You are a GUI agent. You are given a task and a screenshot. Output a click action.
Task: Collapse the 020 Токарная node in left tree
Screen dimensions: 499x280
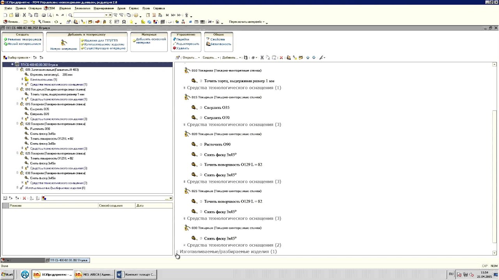point(17,124)
